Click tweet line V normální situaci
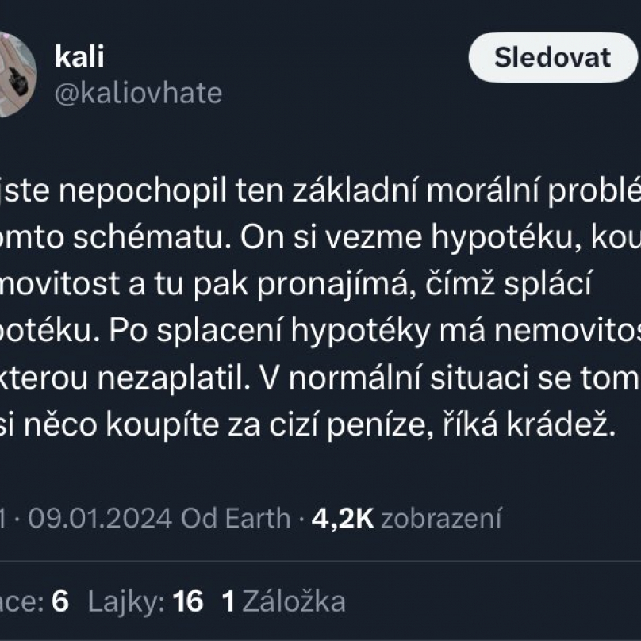Screen dimensions: 641x641 pos(320,378)
